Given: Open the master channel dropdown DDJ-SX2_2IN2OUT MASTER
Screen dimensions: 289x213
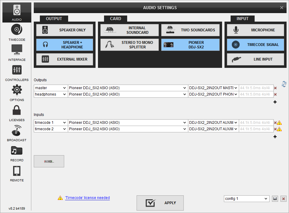Looking at the screenshot, I should click(214, 88).
